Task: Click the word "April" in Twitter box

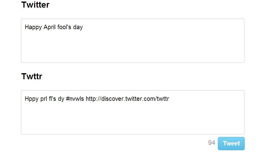Action: 49,27
